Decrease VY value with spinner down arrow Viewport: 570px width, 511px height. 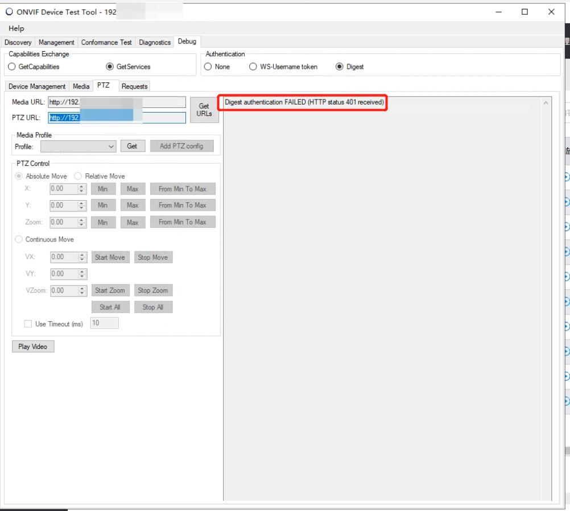tap(82, 276)
